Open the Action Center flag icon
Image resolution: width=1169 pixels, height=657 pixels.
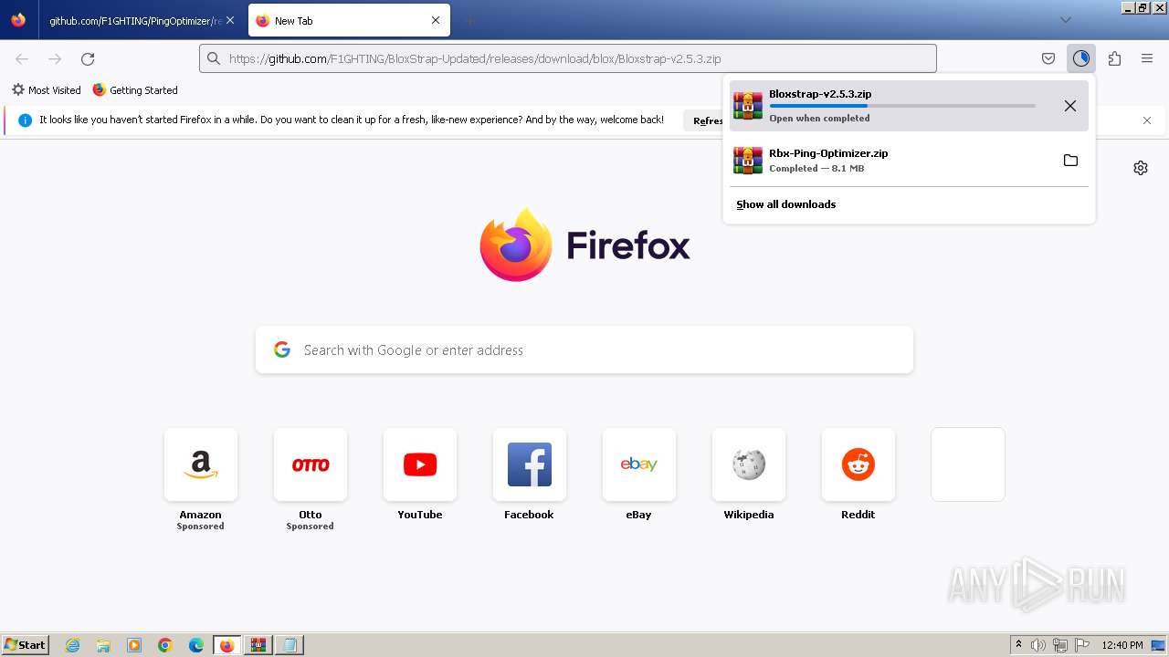1082,645
